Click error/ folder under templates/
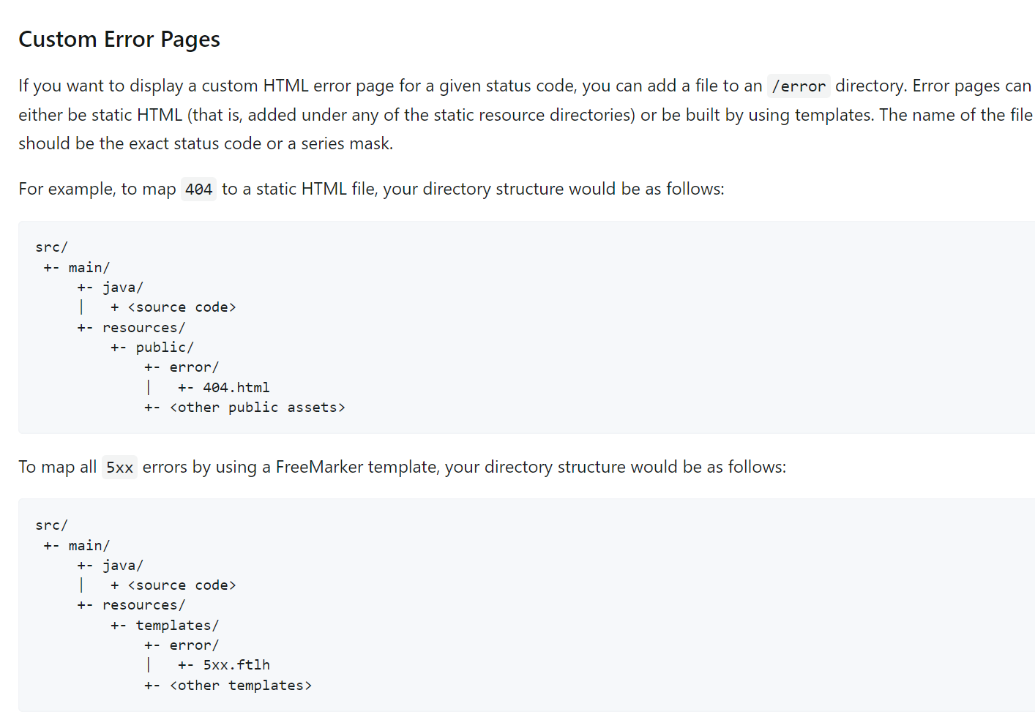Viewport: 1035px width, 720px height. [x=194, y=645]
